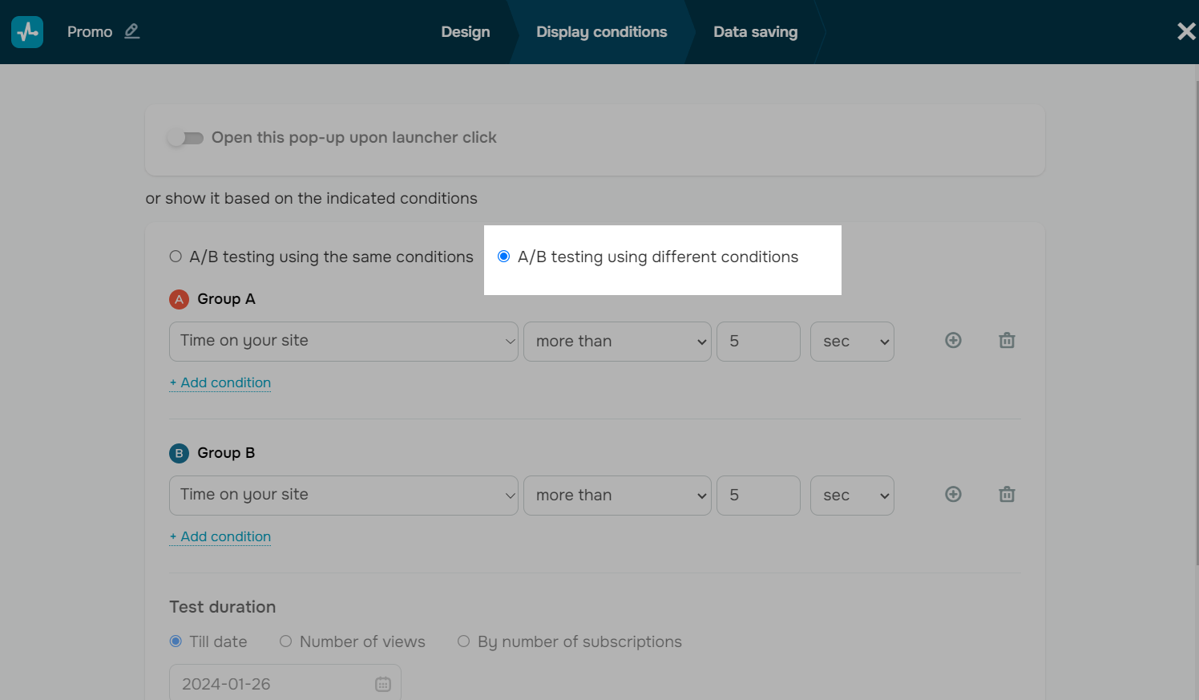The width and height of the screenshot is (1199, 700).
Task: Open Group A 'Time on your site' dropdown
Action: (343, 342)
